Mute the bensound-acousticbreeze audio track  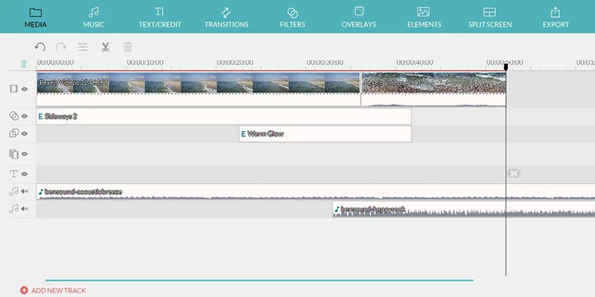point(25,191)
